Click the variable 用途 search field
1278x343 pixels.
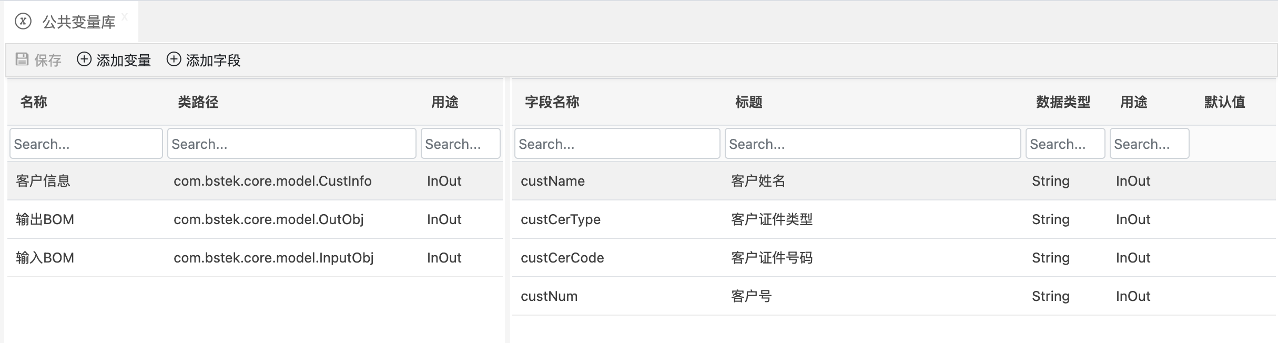pyautogui.click(x=460, y=144)
